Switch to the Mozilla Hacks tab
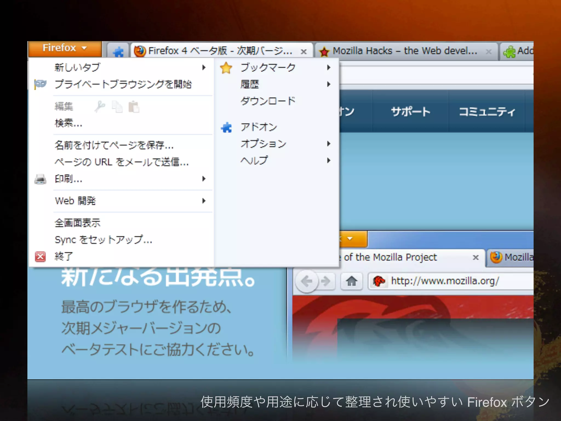 pos(406,51)
